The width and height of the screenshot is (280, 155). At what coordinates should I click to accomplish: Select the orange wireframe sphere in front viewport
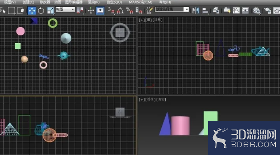click(208, 55)
